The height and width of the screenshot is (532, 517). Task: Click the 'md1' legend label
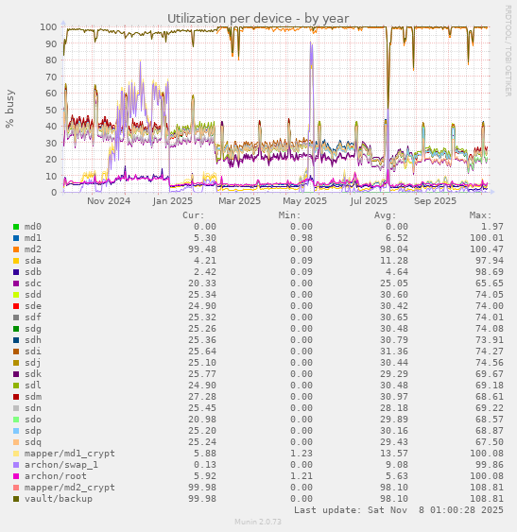coord(32,238)
